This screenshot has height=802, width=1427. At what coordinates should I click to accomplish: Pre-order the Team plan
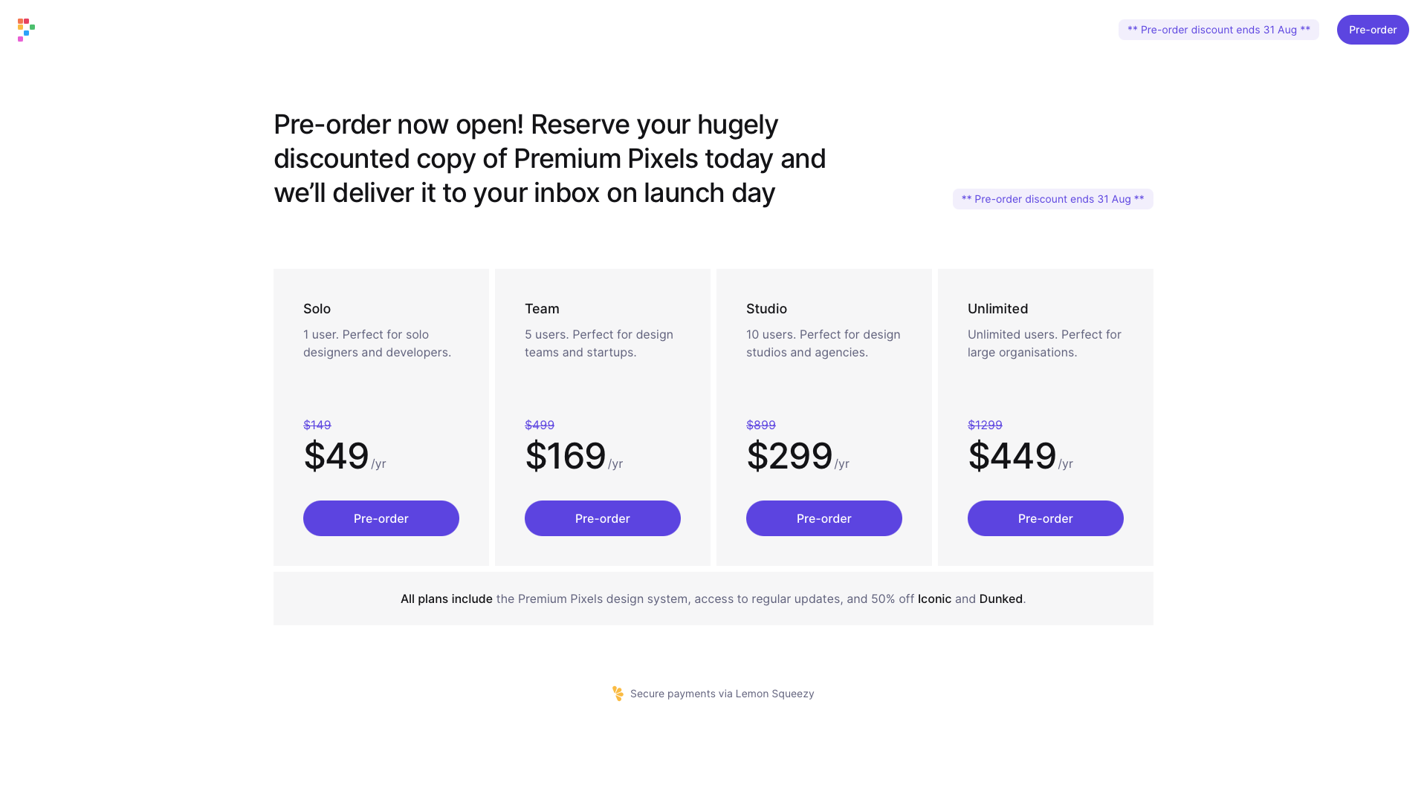602,518
